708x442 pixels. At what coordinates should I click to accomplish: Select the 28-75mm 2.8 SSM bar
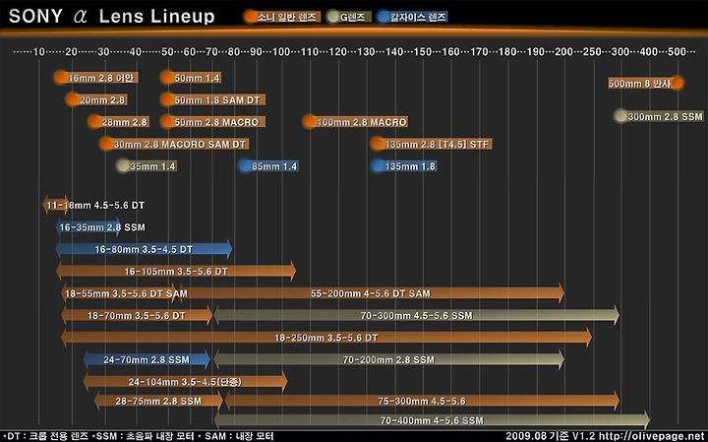158,401
